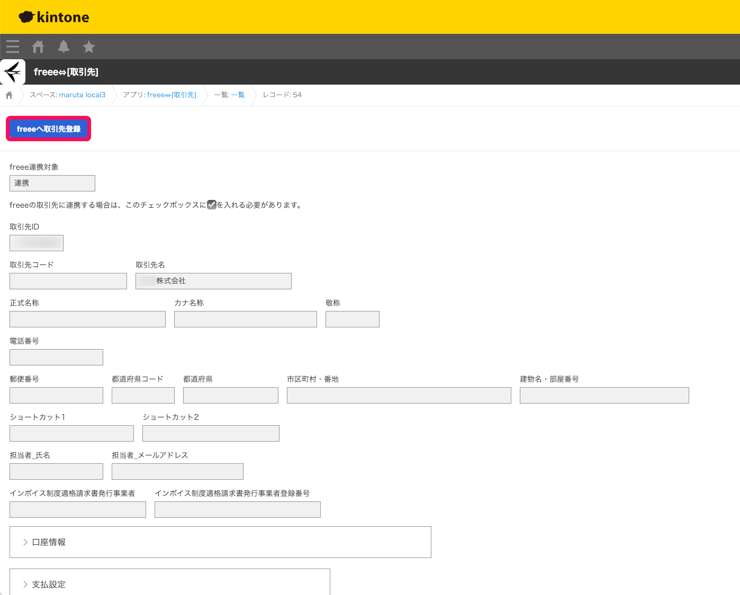Click the 郵便番号 field
This screenshot has width=740, height=595.
point(56,395)
